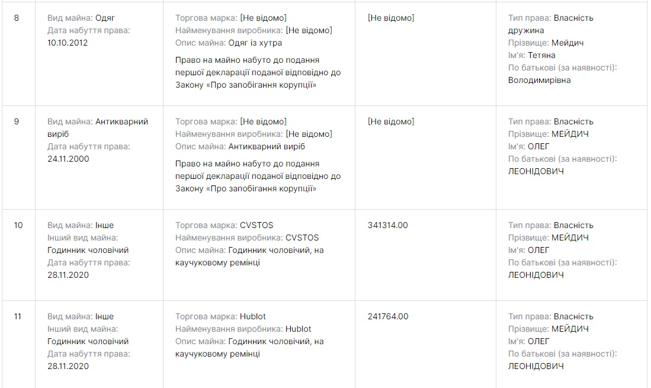Click the 'Торгова марка: CVSTOS' line
The width and height of the screenshot is (651, 388).
pyautogui.click(x=224, y=225)
